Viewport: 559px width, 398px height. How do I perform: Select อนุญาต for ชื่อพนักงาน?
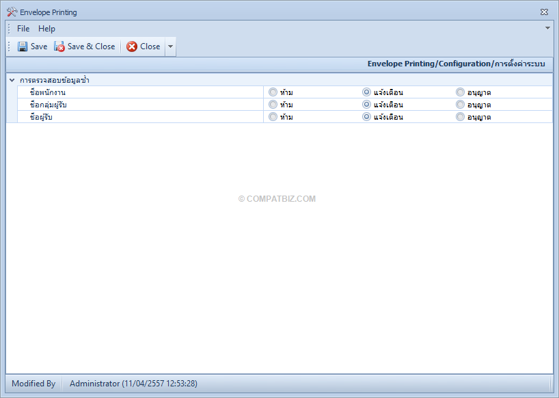460,92
